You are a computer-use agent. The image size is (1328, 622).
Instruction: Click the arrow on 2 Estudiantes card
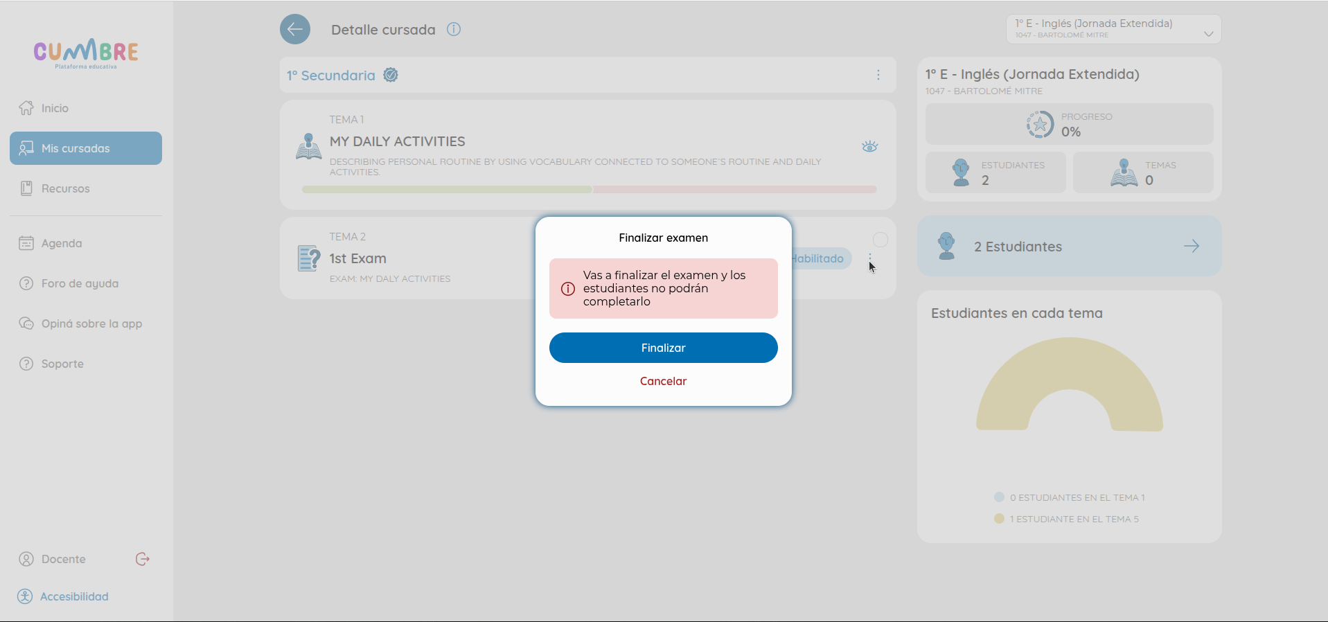(1192, 246)
